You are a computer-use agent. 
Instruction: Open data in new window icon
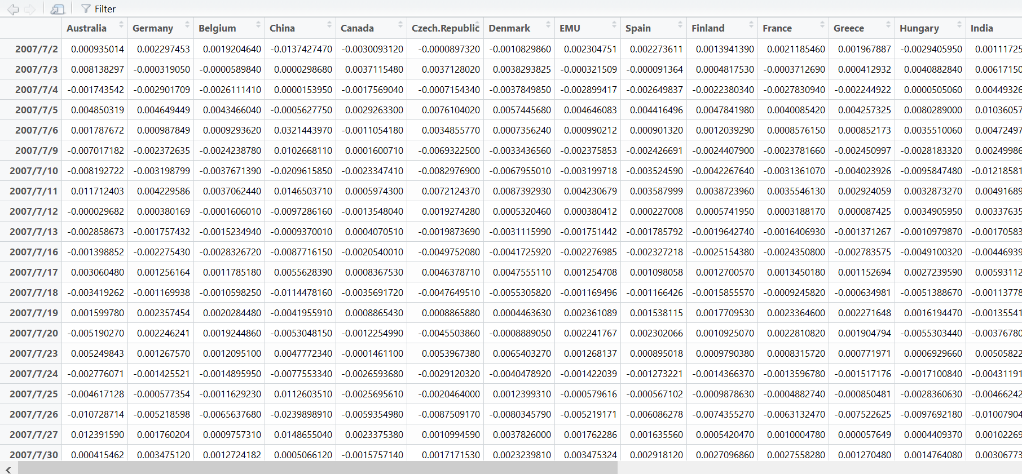(x=58, y=9)
